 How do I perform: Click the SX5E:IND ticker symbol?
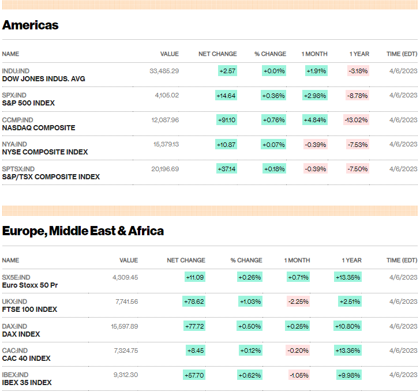coord(16,277)
